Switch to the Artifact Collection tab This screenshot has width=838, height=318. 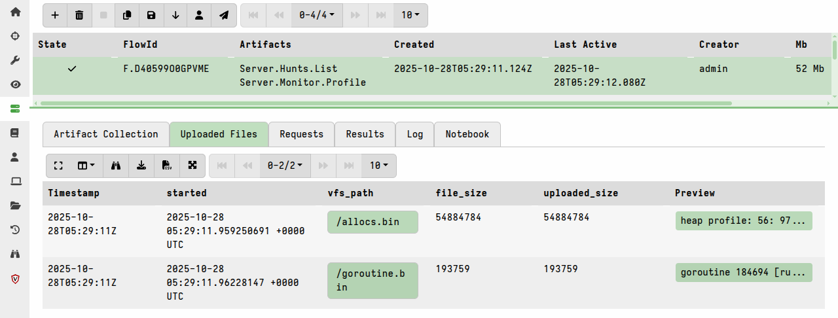point(106,134)
